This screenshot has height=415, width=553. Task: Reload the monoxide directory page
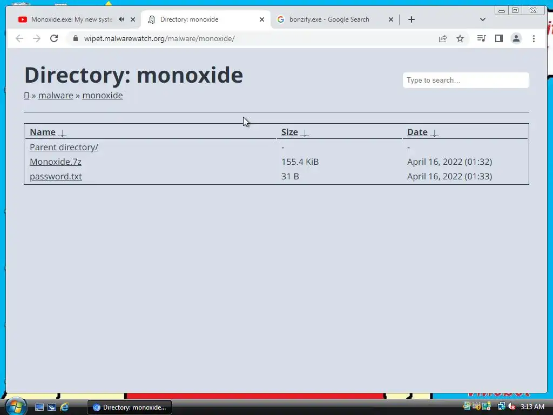(54, 38)
